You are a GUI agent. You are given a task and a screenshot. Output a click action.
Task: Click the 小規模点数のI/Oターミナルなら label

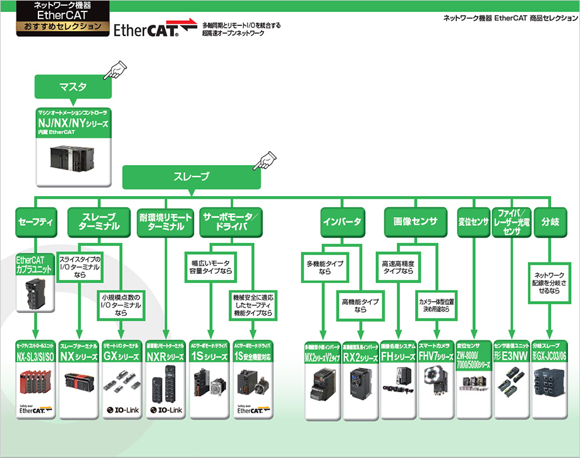121,305
